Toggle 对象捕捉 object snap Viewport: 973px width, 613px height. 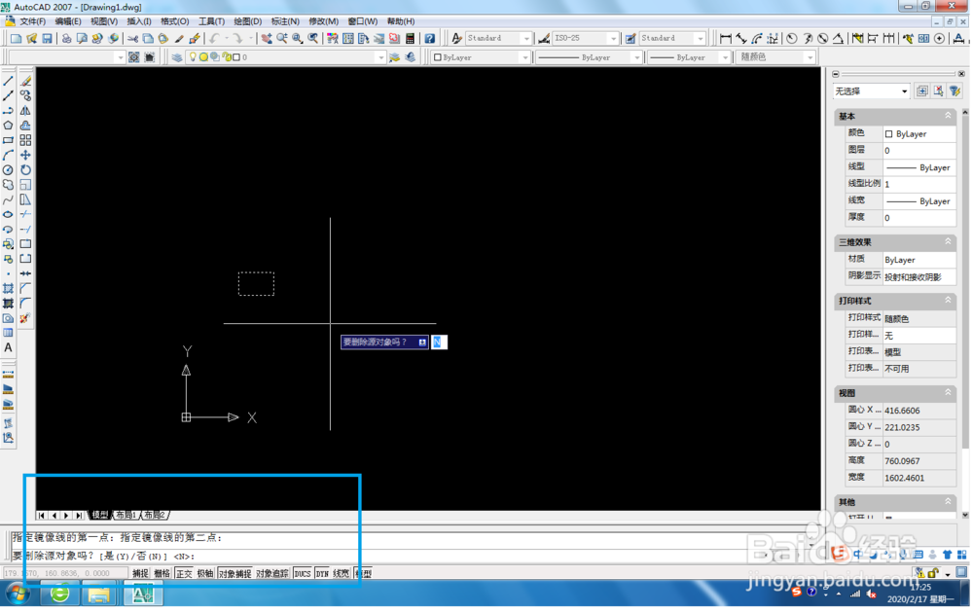[x=234, y=574]
